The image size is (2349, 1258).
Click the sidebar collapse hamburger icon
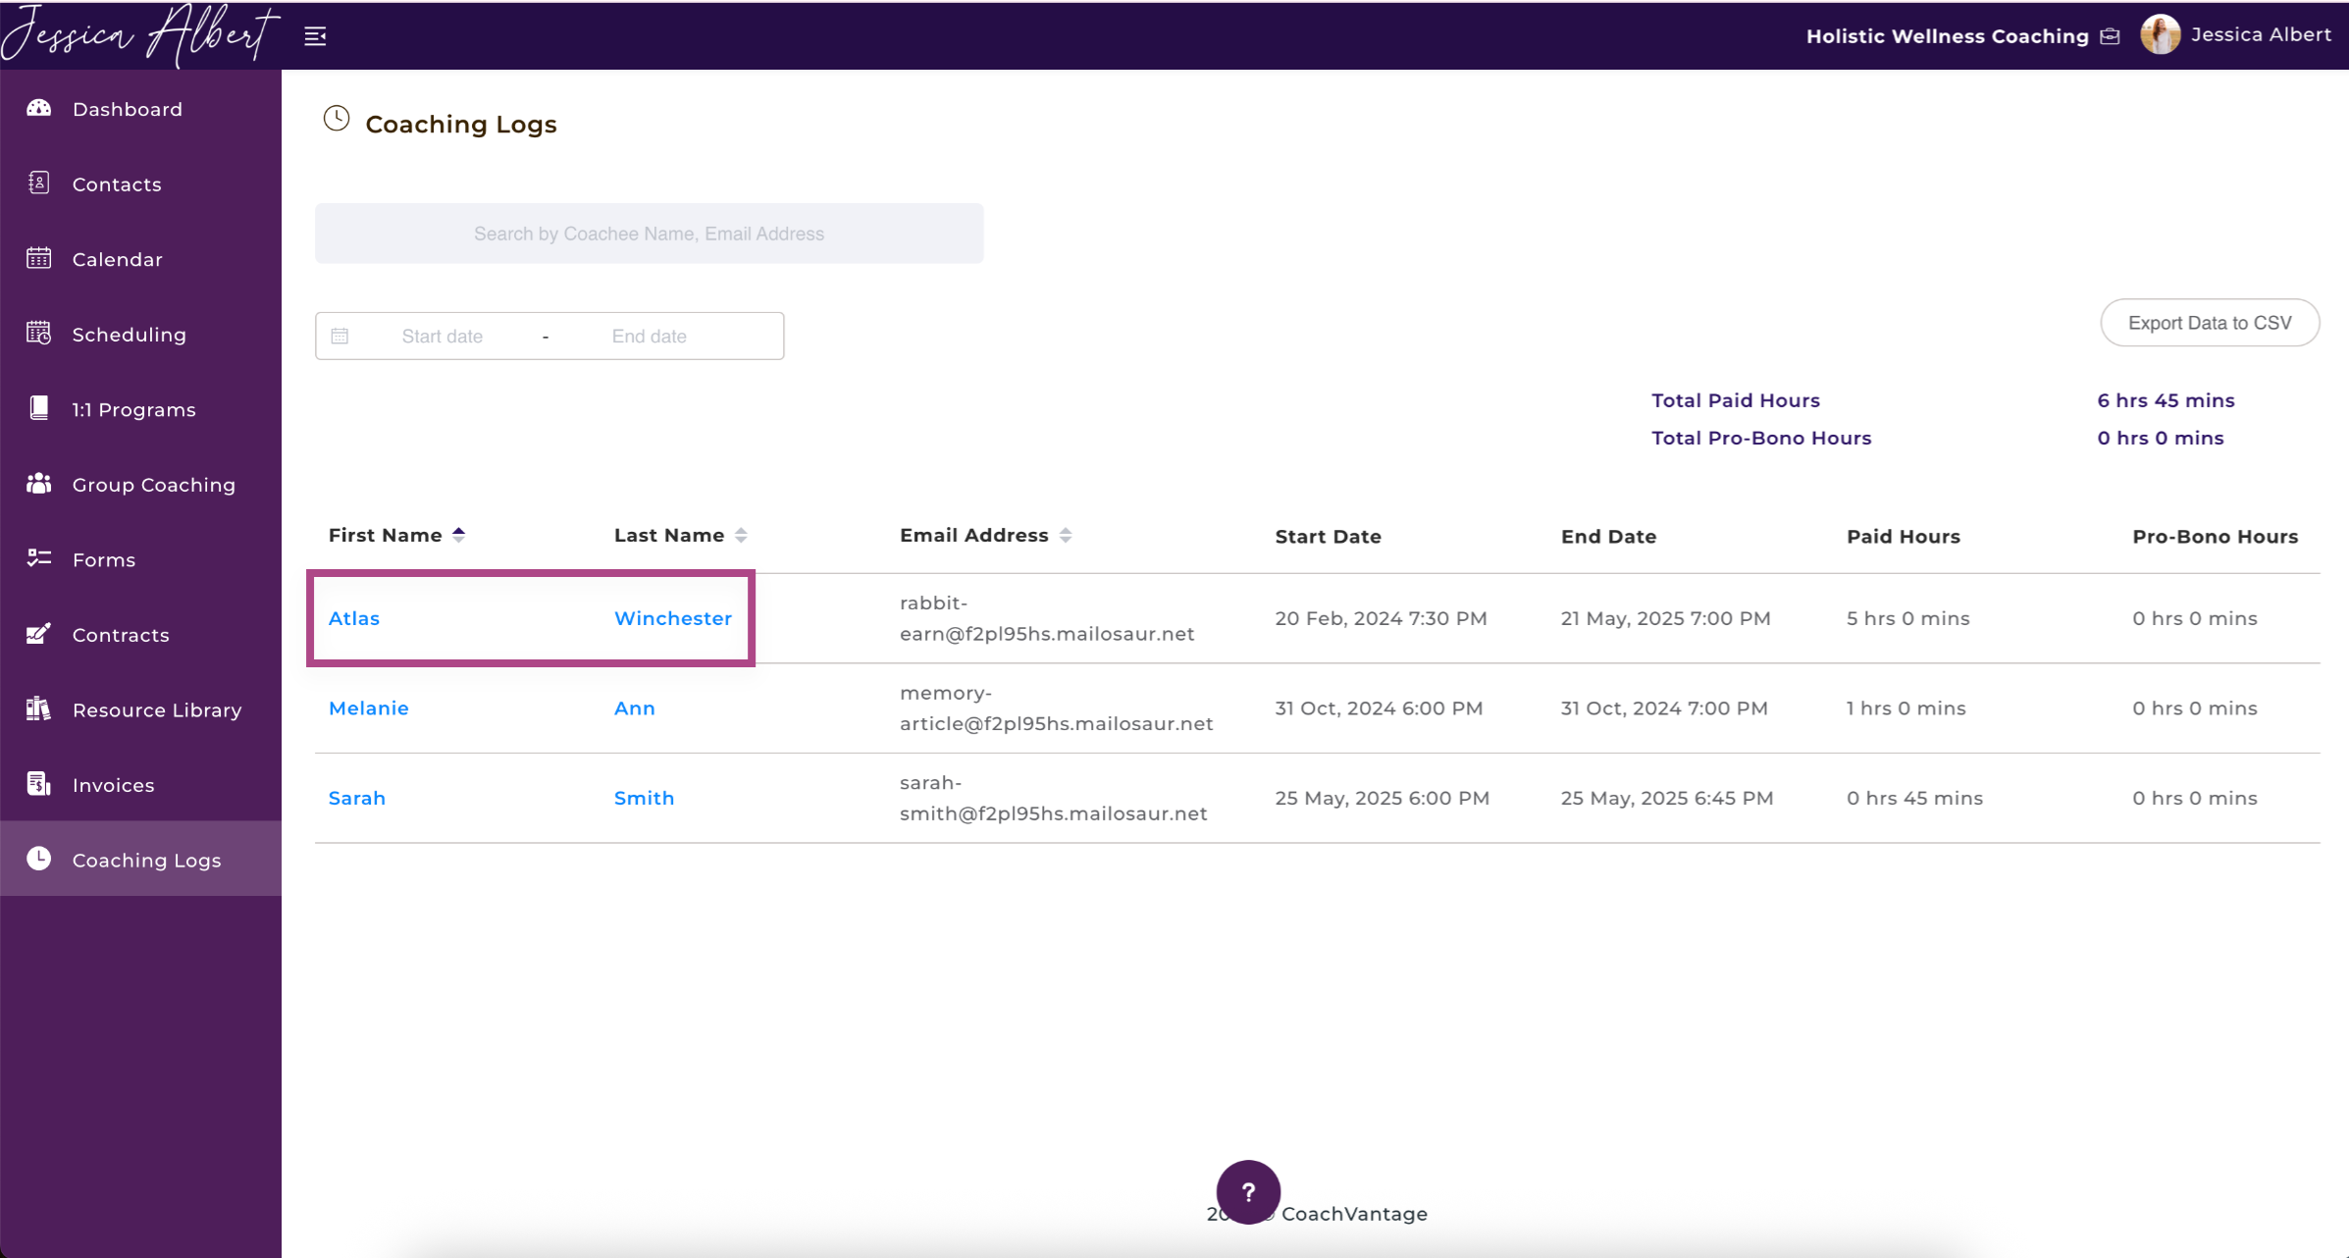(315, 36)
